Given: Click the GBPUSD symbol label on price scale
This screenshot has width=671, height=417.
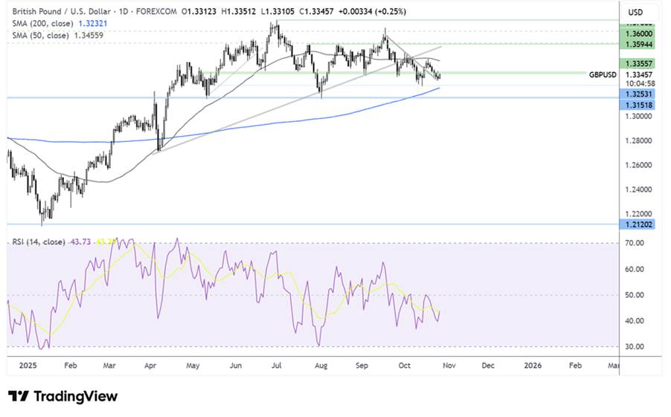Looking at the screenshot, I should 603,75.
